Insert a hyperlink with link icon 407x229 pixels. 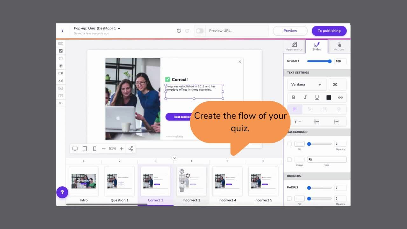click(x=340, y=97)
